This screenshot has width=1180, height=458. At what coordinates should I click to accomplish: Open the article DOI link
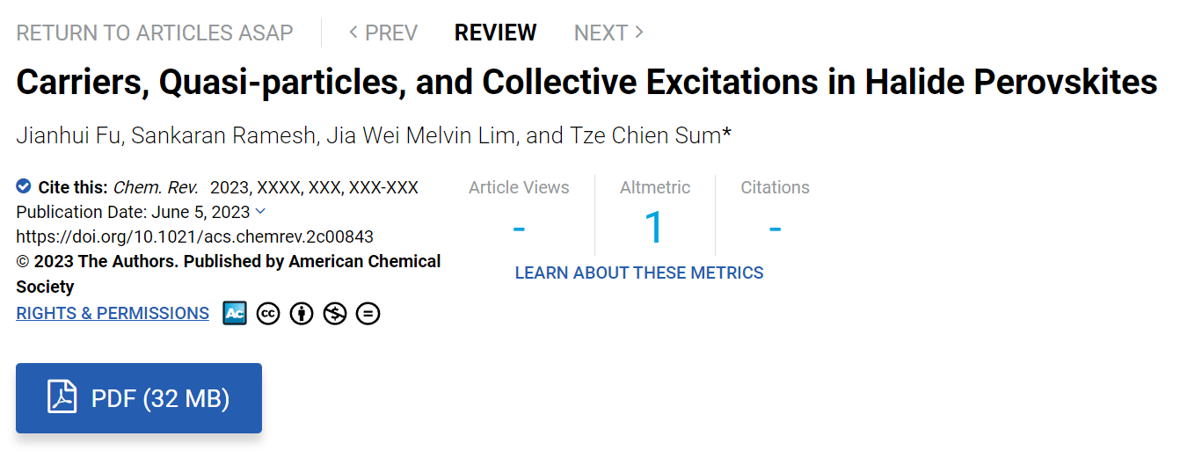[195, 236]
